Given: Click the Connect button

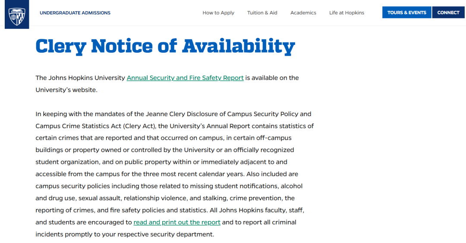Looking at the screenshot, I should click(x=448, y=13).
